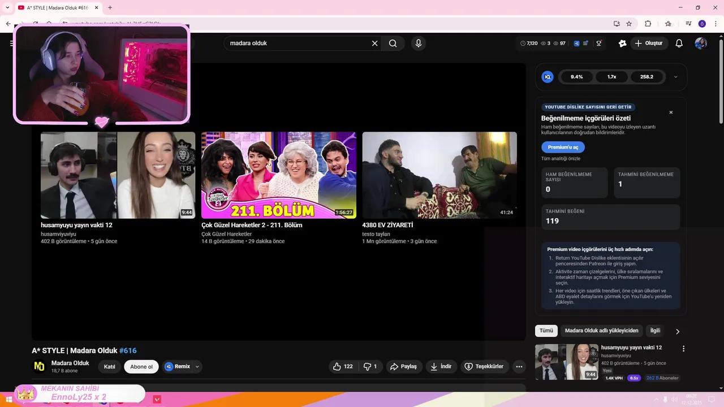Click the blue vidIQ circle icon in the stats panel
724x407 pixels.
point(548,77)
